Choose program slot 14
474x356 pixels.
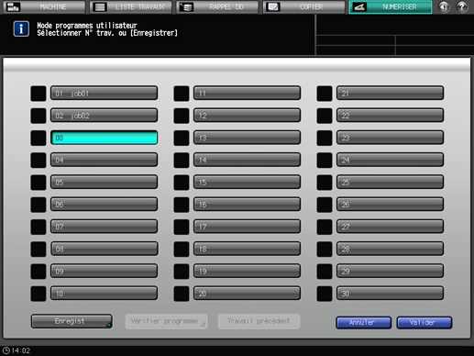[247, 160]
